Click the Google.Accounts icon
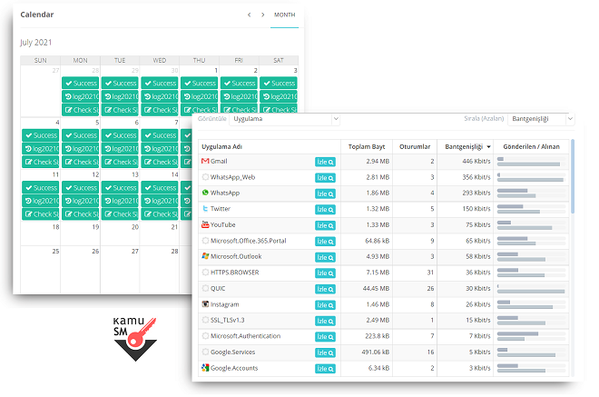 pos(205,368)
